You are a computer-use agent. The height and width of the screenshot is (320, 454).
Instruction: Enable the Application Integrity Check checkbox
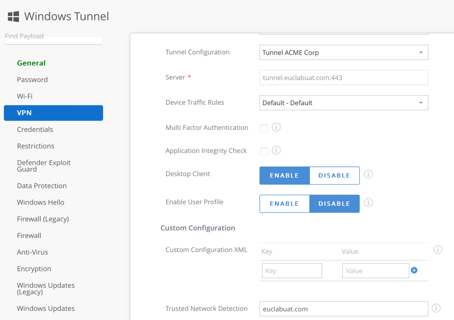[x=264, y=151]
